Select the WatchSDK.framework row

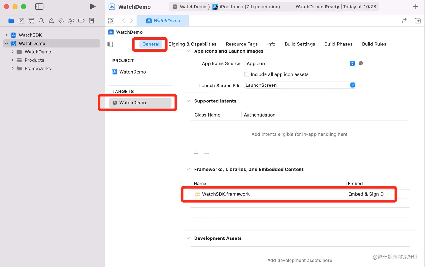point(300,194)
